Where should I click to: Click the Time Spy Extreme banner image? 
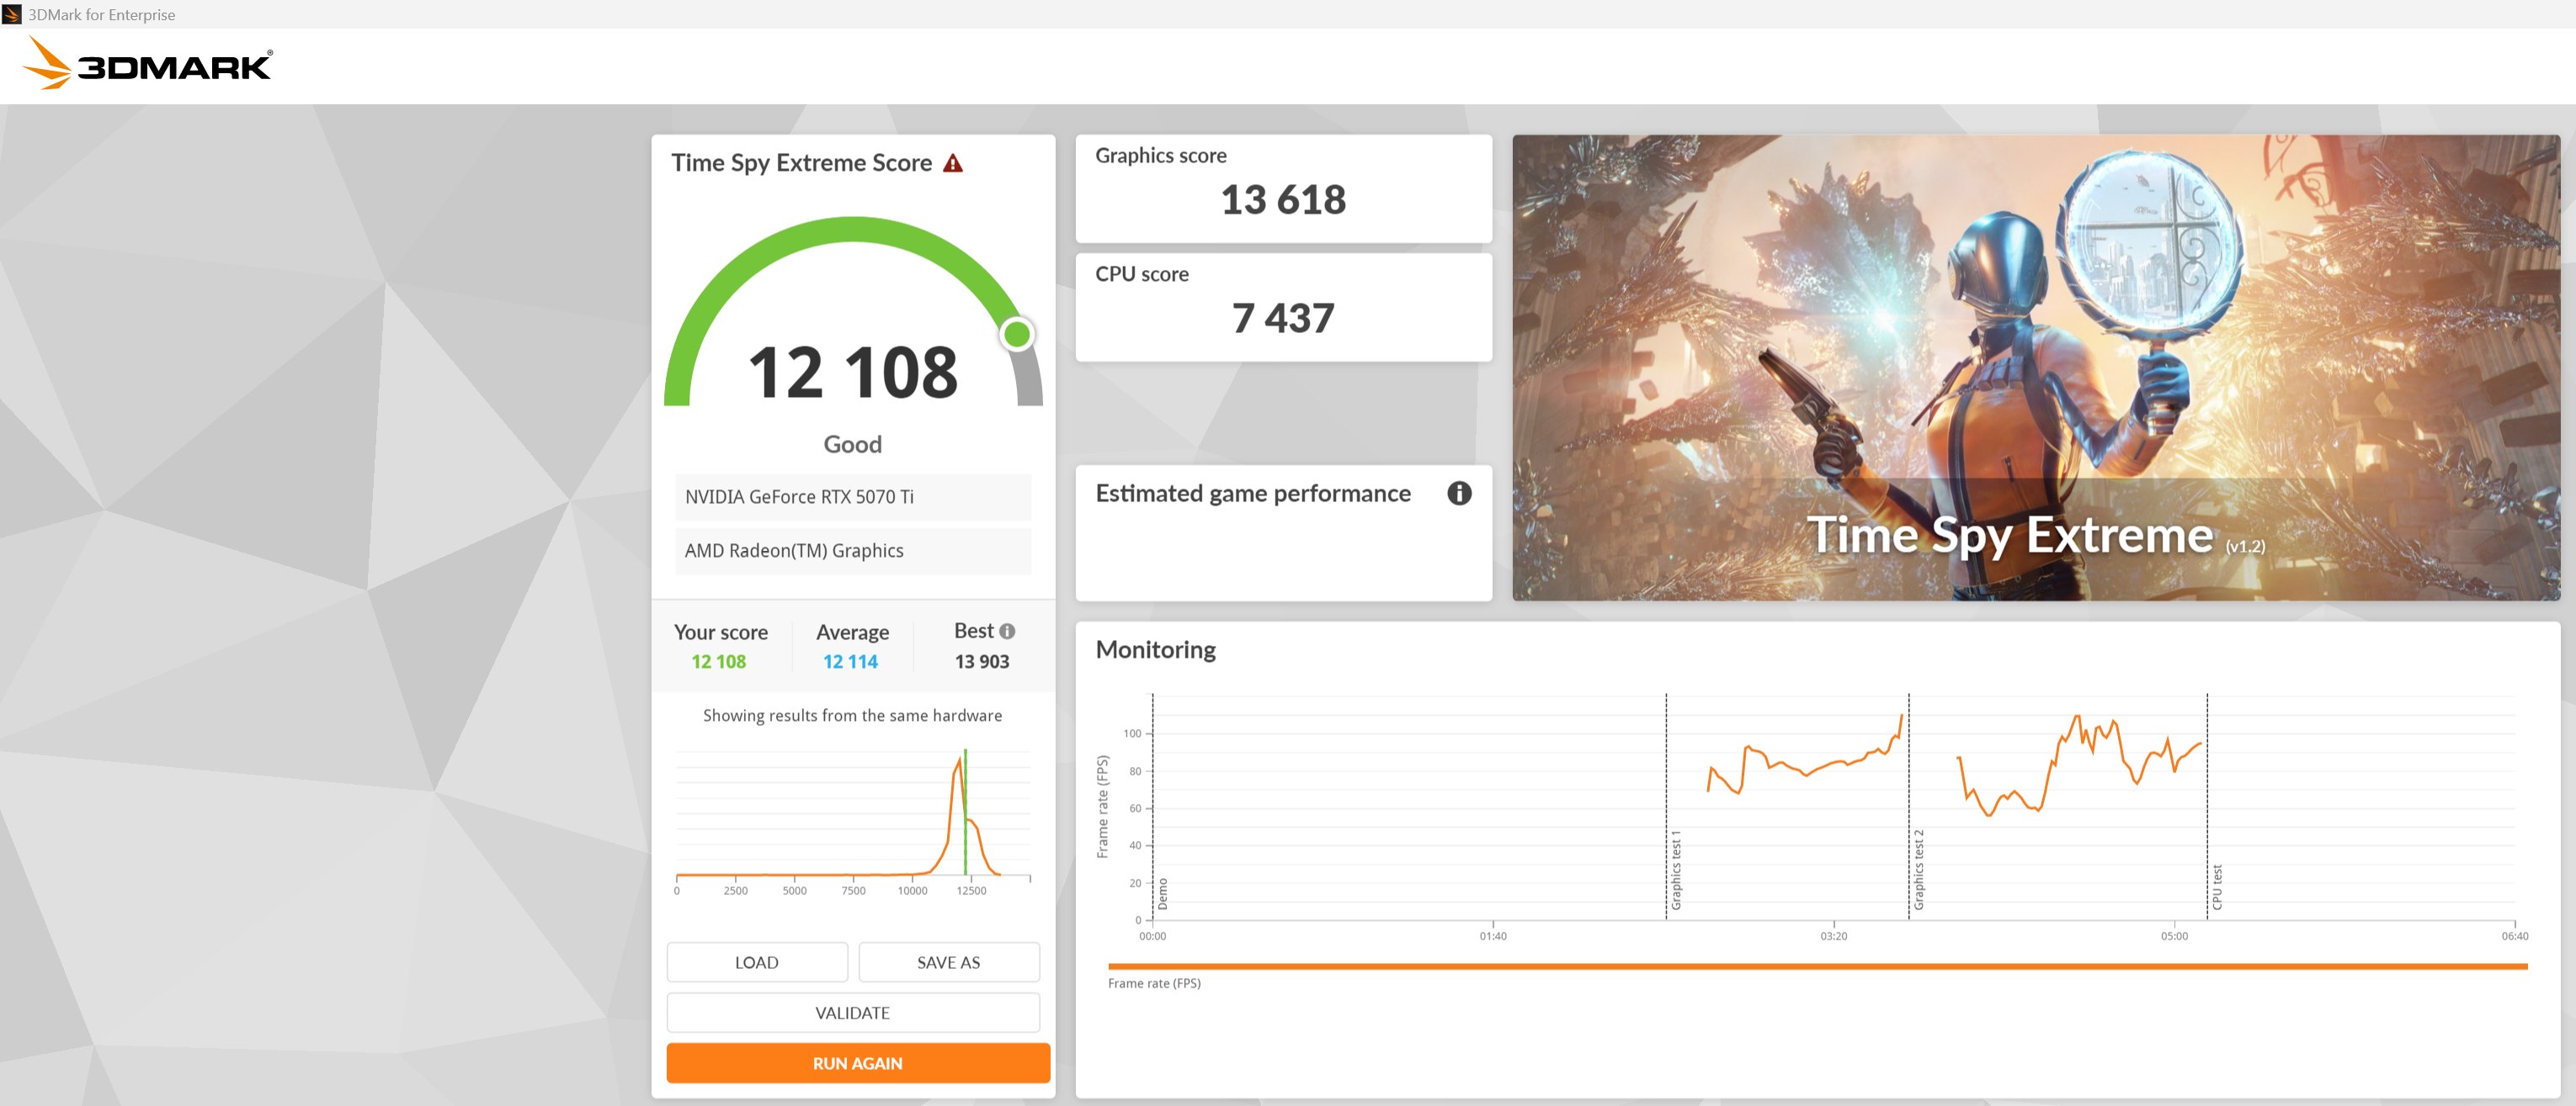[x=2036, y=368]
